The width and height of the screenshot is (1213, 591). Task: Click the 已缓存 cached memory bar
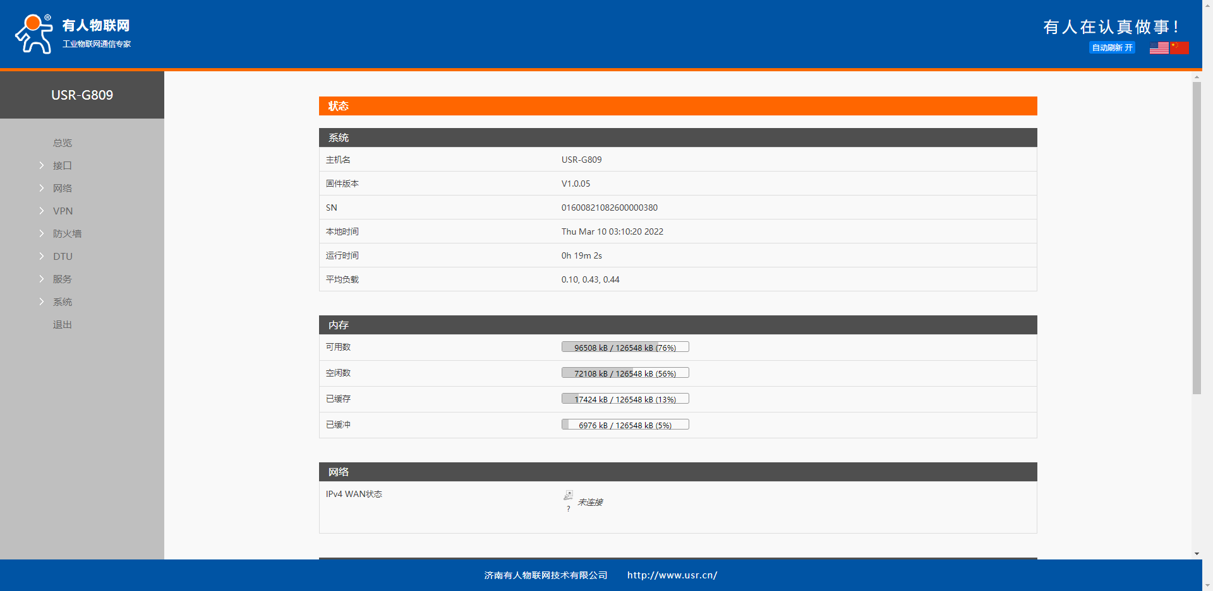[x=625, y=399]
